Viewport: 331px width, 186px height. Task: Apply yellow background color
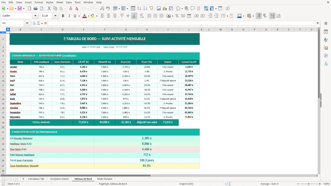93,16
